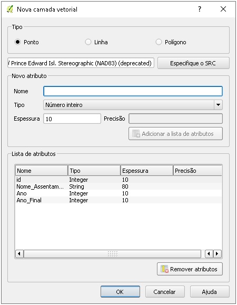
Task: Click the value 80 in Espessura column
Action: (125, 186)
